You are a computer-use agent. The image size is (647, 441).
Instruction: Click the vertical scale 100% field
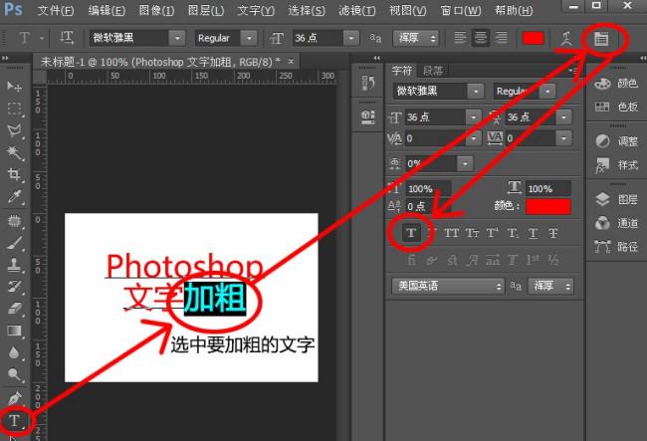coord(428,189)
